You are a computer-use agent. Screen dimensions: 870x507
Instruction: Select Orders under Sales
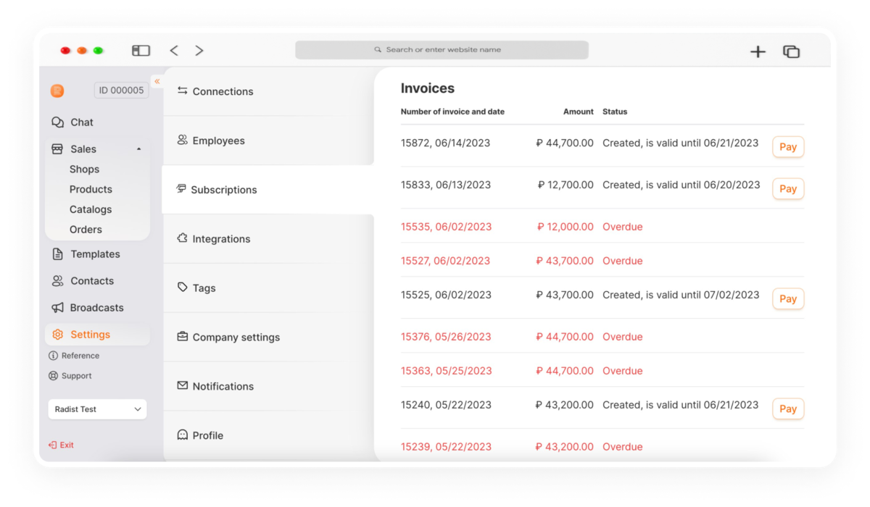pyautogui.click(x=86, y=230)
